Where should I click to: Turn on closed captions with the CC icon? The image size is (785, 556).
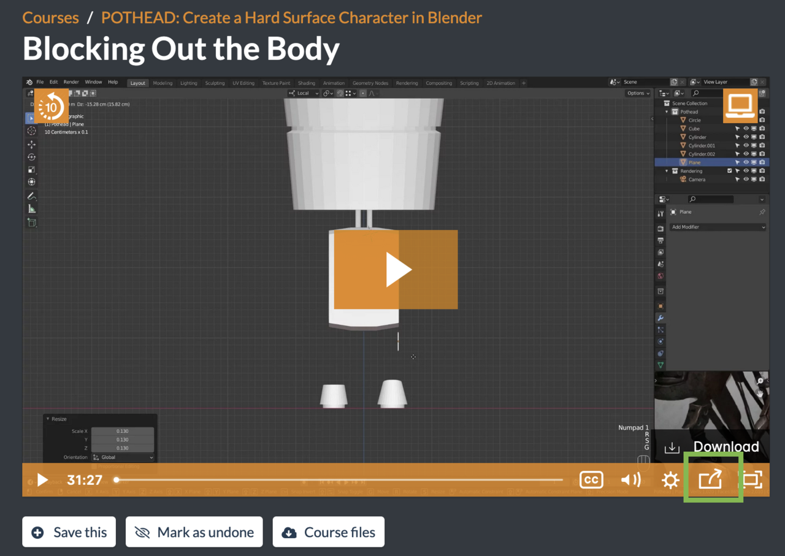click(591, 479)
